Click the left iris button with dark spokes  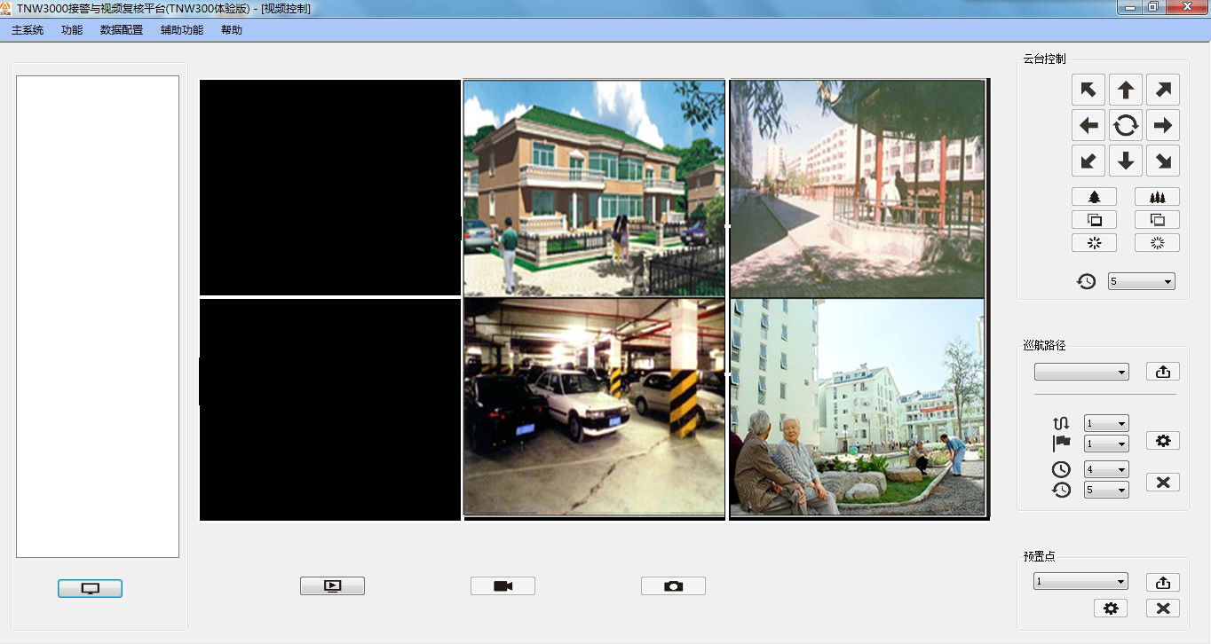pyautogui.click(x=1095, y=243)
